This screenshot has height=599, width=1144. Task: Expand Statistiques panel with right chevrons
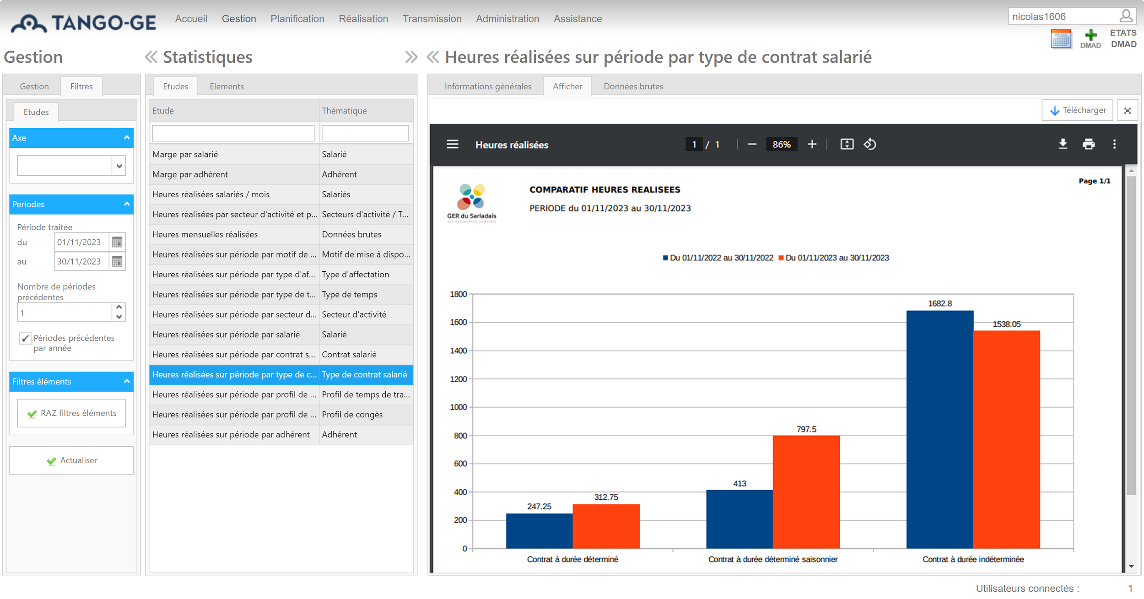(x=411, y=57)
